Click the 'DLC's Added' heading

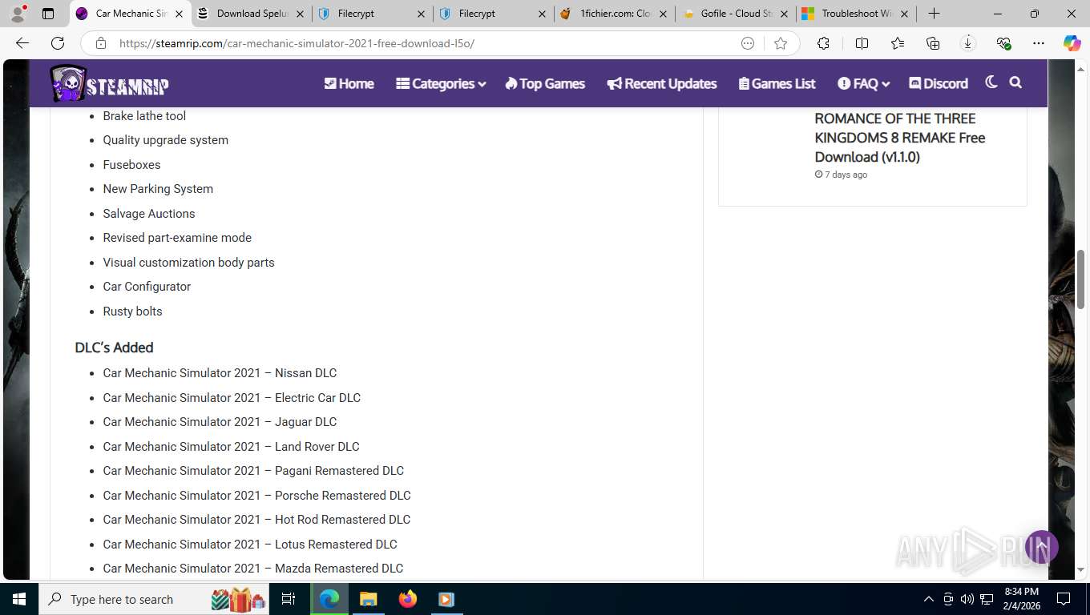[x=114, y=348]
